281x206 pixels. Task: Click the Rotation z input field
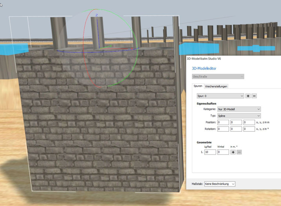[249, 129]
